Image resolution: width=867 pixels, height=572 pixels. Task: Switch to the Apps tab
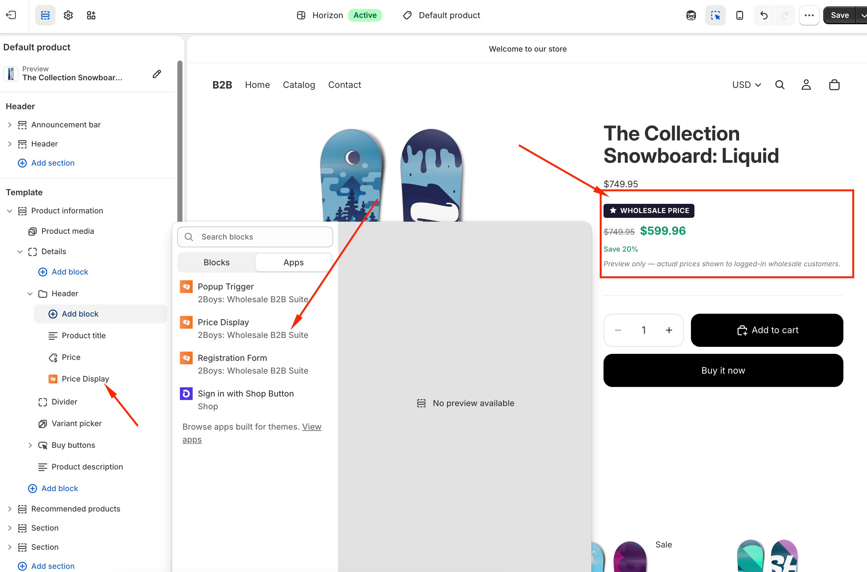293,263
